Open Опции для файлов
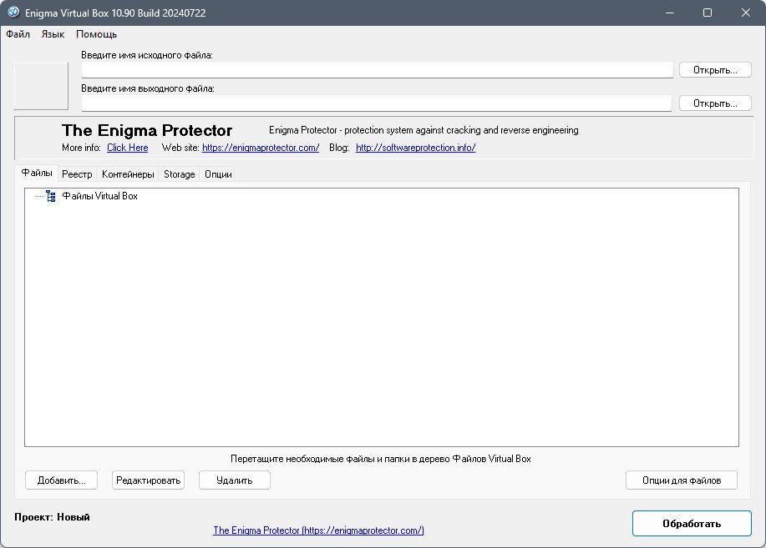The height and width of the screenshot is (548, 766). 682,480
